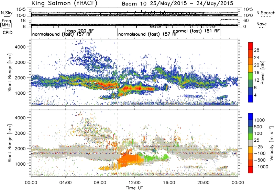Click the "18" tick on the frequency axis
The image size is (275, 190).
coord(23,21)
